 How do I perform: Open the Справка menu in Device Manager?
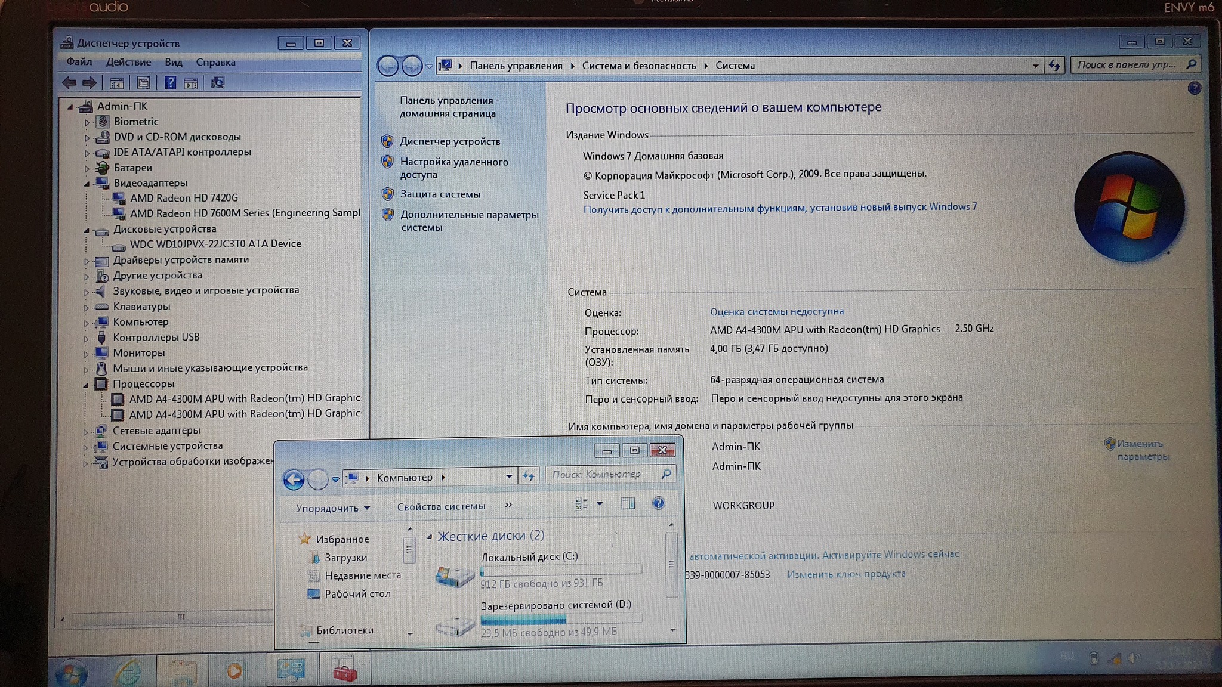[x=215, y=62]
